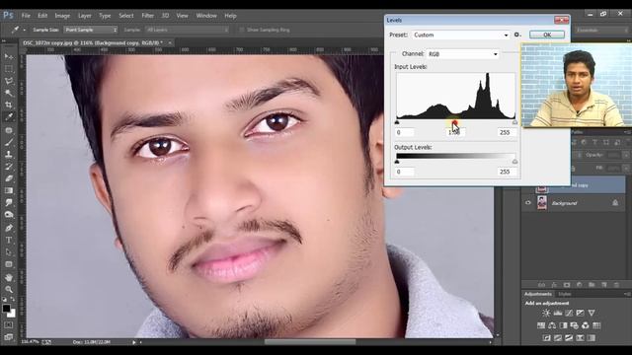
Task: Add a Levels adjustment from Adjustments panel
Action: pyautogui.click(x=557, y=313)
